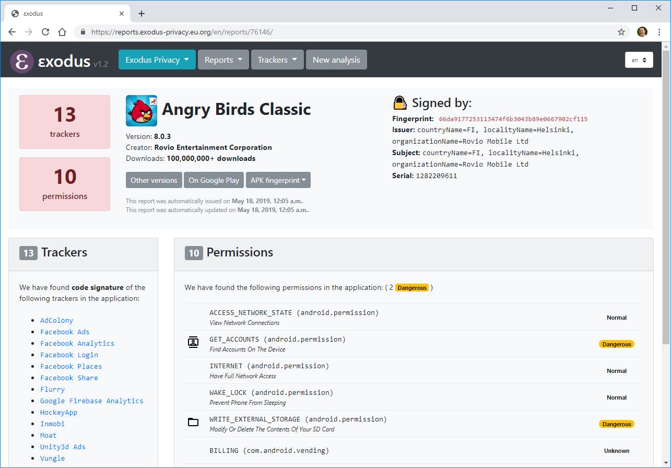This screenshot has width=671, height=468.
Task: Click the padlock Signed by icon
Action: pos(400,102)
